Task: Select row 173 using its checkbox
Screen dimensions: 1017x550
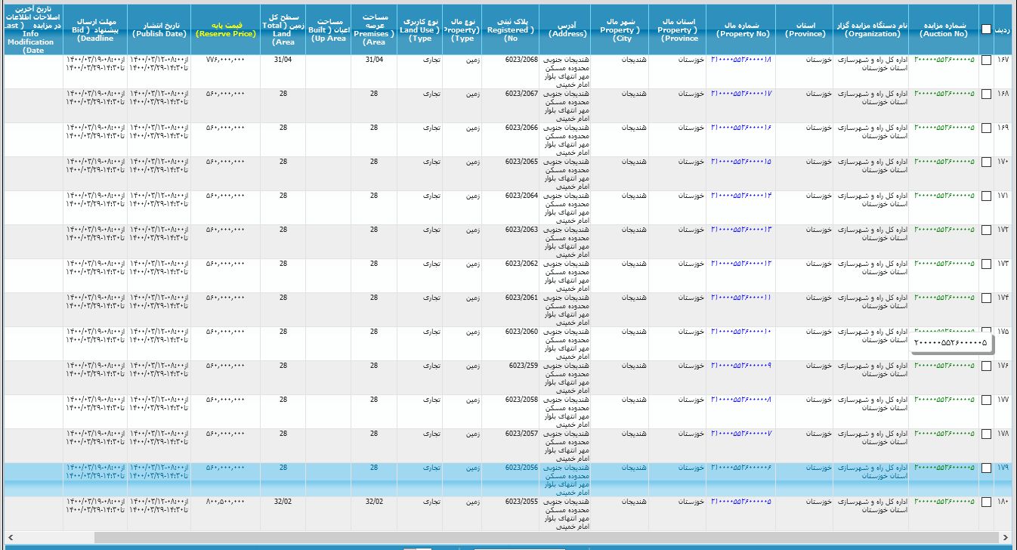Action: point(986,264)
